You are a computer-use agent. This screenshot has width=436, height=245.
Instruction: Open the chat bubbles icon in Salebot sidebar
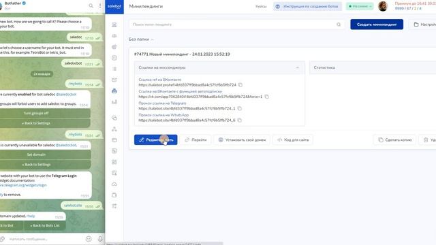[114, 118]
